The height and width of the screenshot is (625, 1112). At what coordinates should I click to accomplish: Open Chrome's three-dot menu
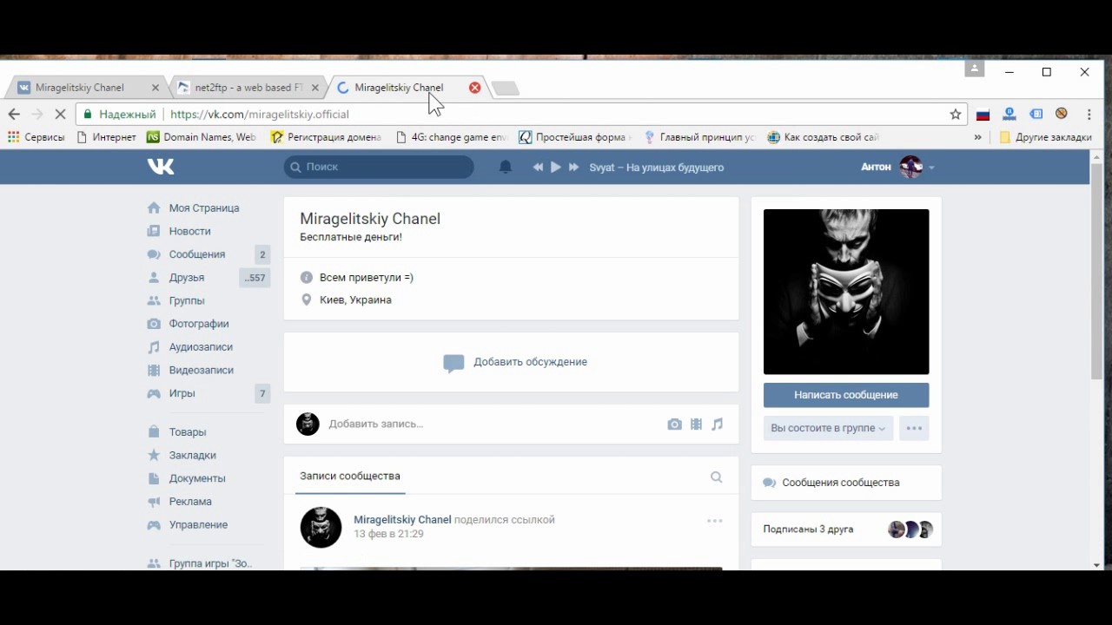pos(1089,114)
